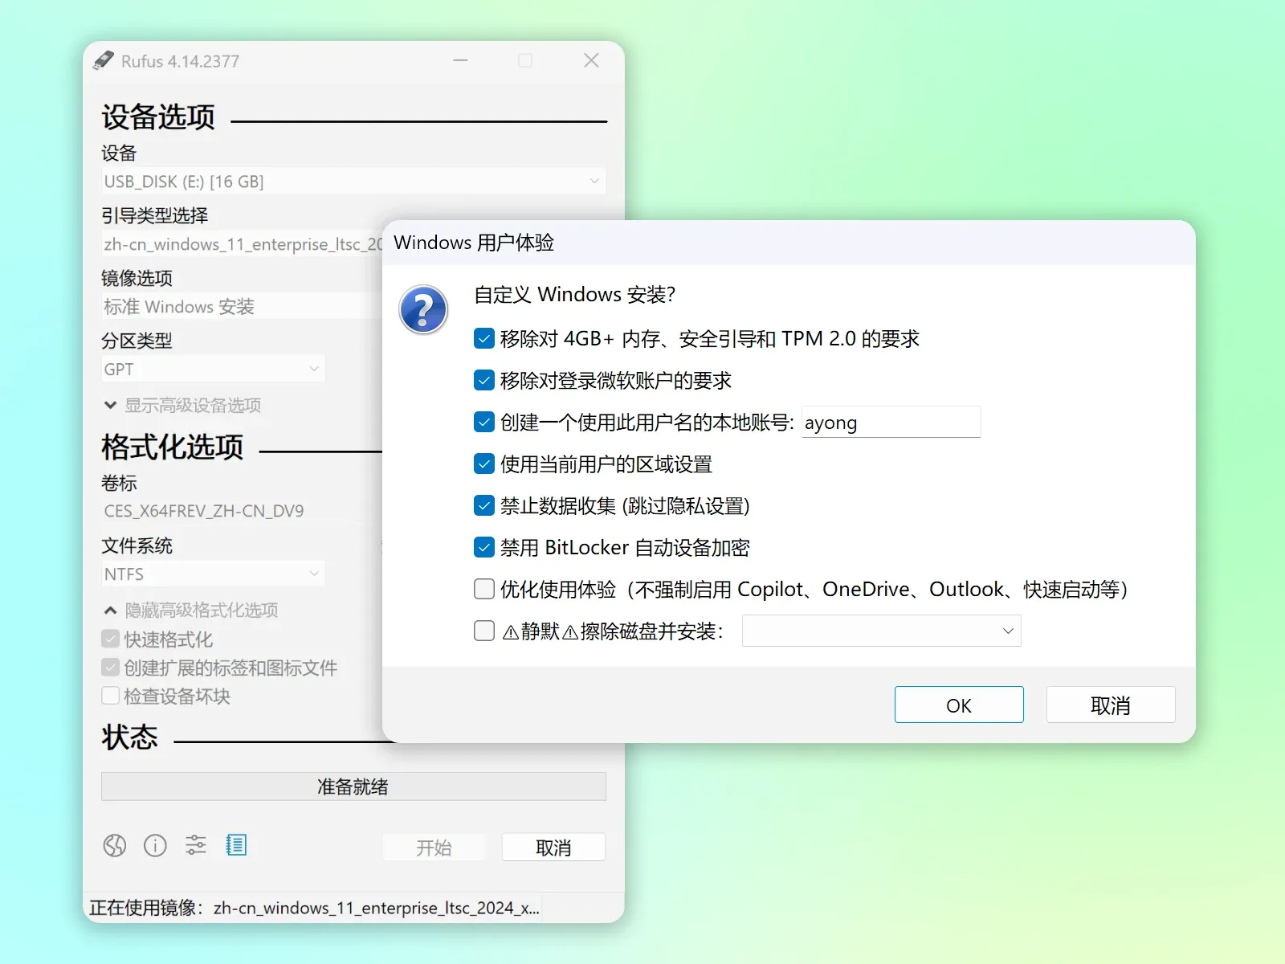Uncheck 禁用 BitLocker 自动设备加密
Viewport: 1285px width, 964px height.
[x=484, y=548]
